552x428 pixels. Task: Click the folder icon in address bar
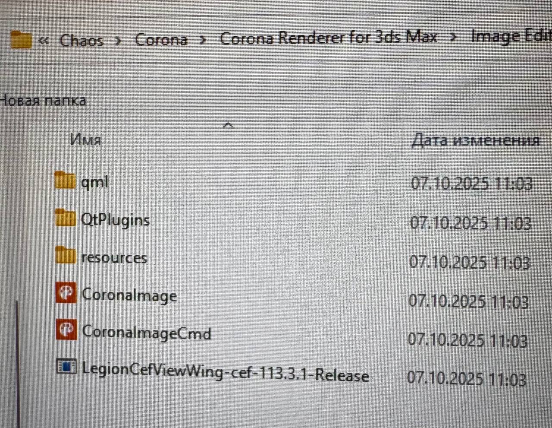(21, 39)
